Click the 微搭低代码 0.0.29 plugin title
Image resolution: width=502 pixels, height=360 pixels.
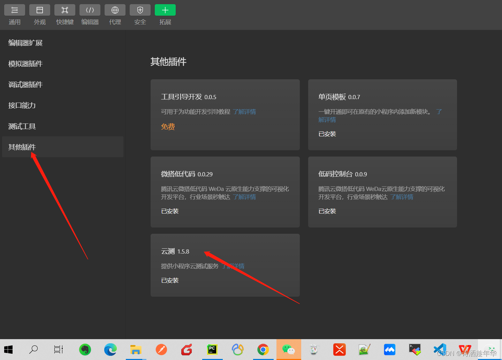pyautogui.click(x=187, y=174)
